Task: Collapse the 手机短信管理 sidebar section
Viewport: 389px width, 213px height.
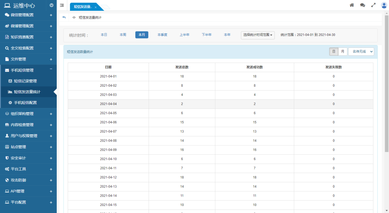Action: coord(51,70)
